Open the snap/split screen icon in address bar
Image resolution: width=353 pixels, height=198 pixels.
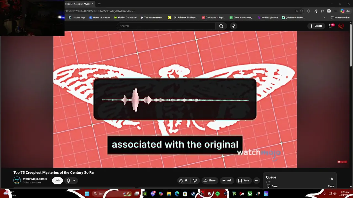[x=296, y=11]
